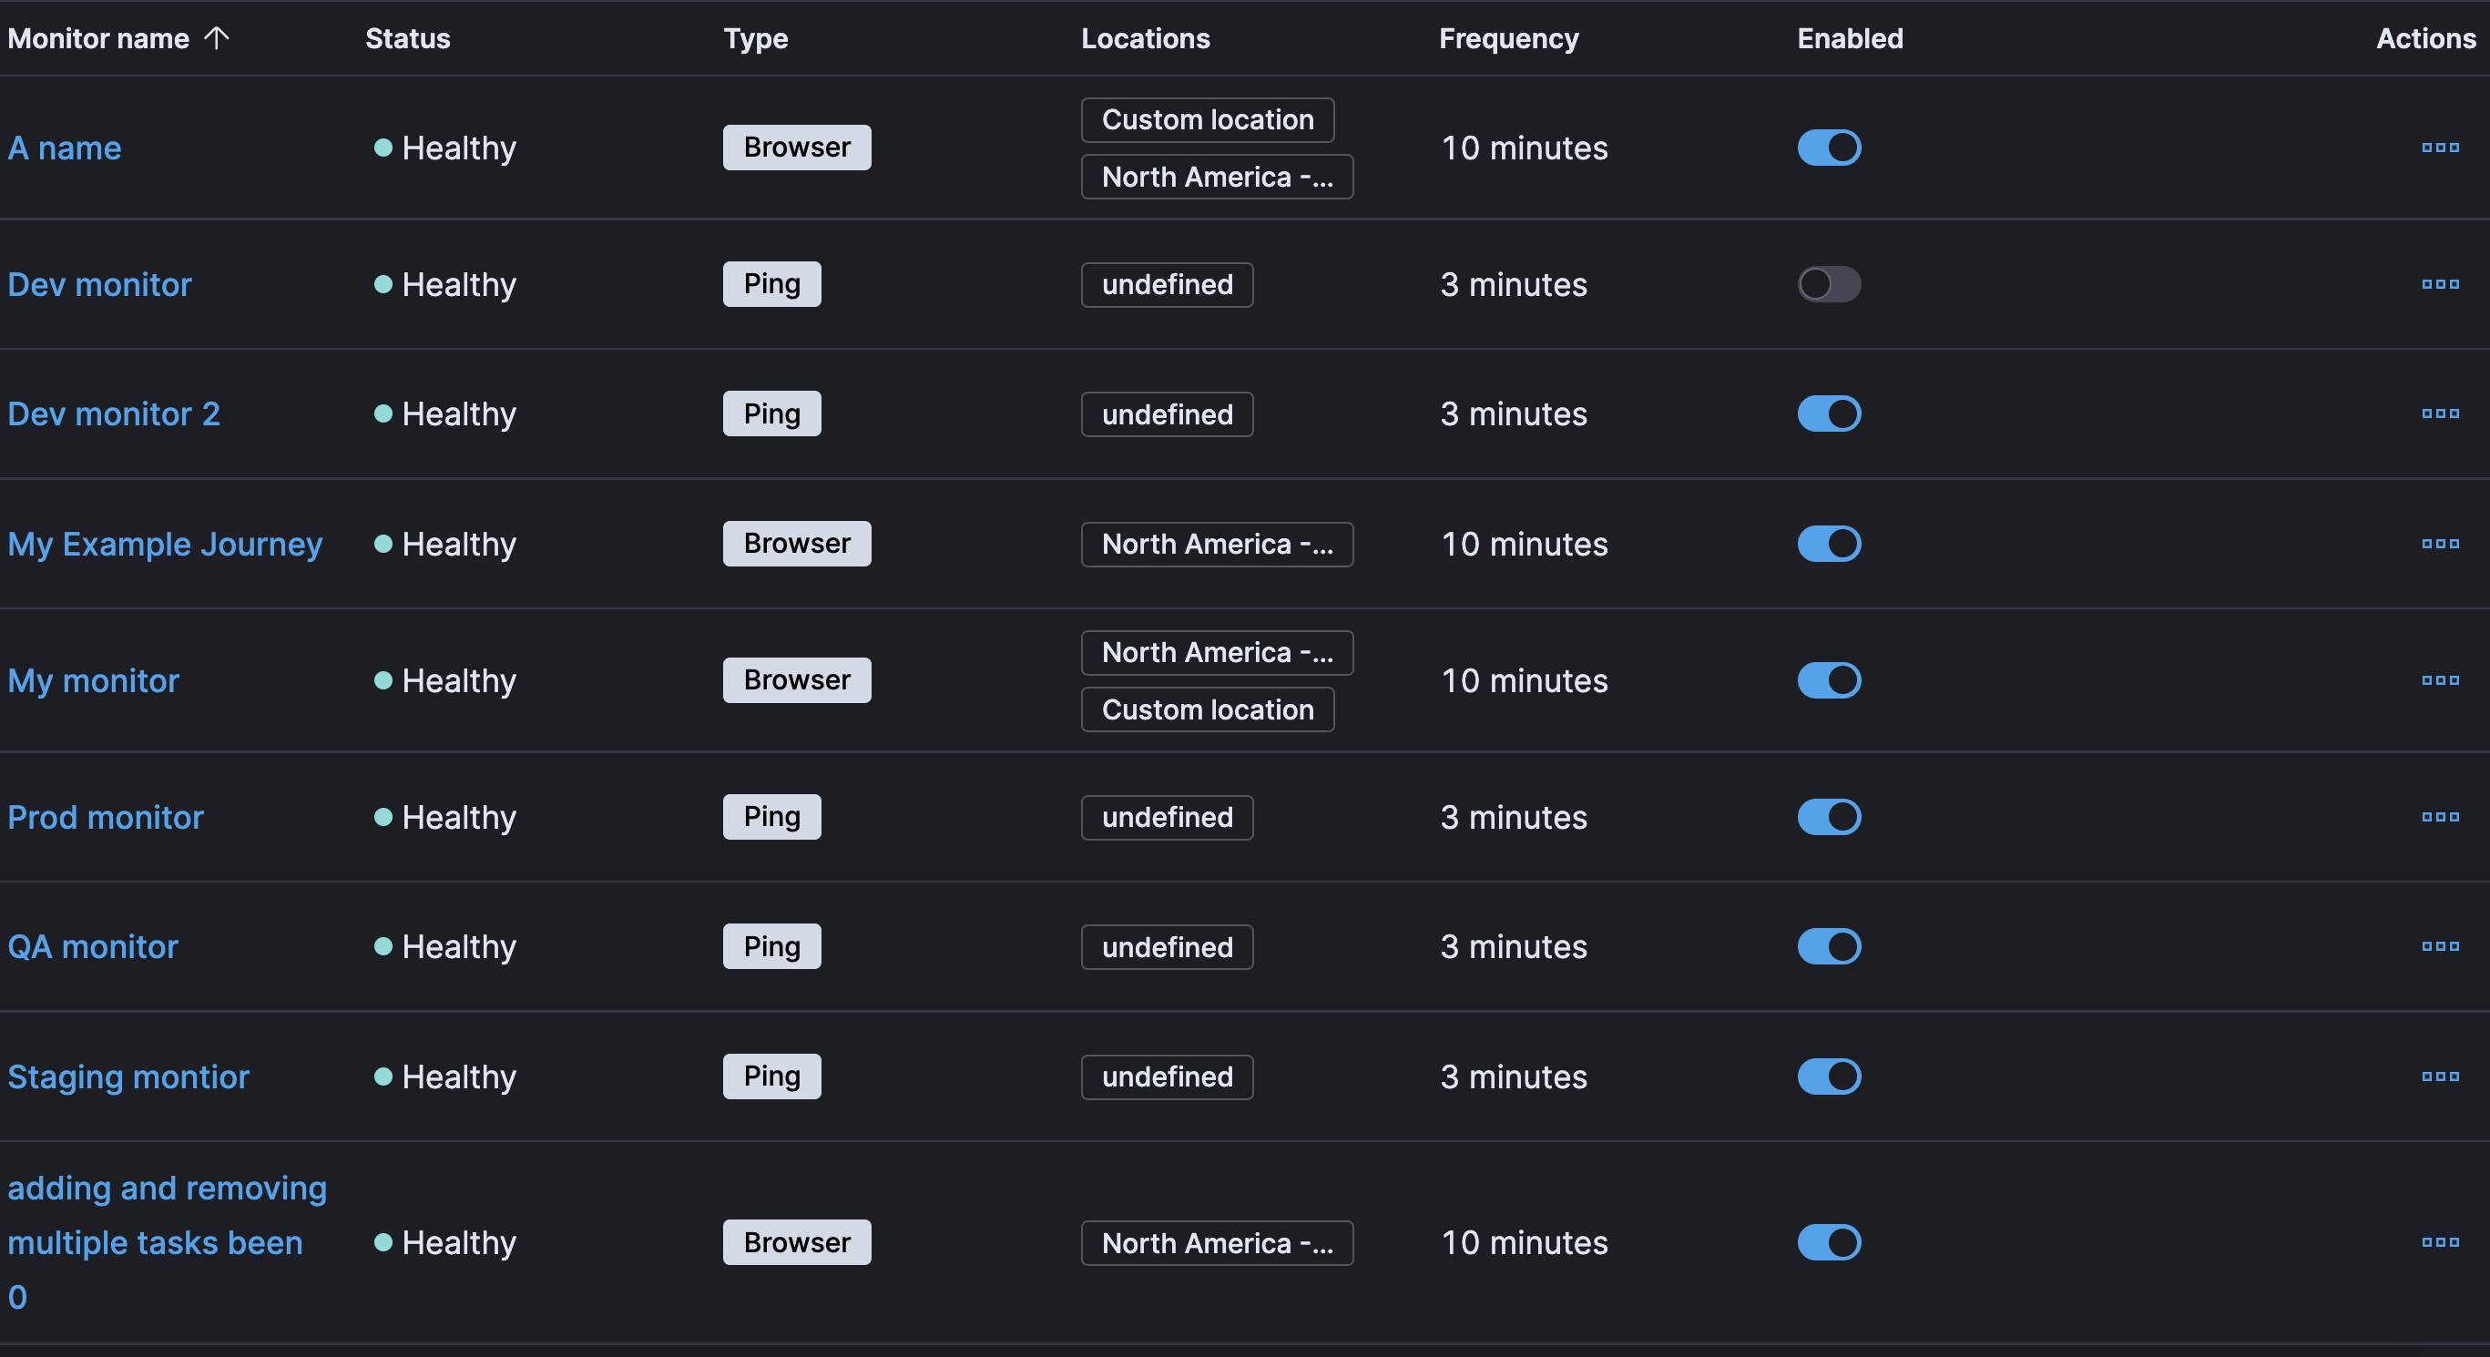Open the actions menu for A name
This screenshot has height=1357, width=2490.
2440,147
